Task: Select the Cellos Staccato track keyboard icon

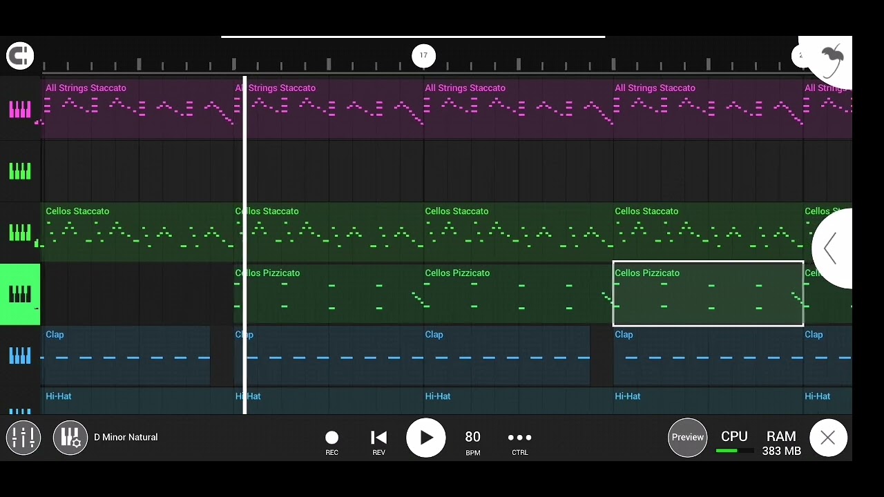Action: (20, 233)
